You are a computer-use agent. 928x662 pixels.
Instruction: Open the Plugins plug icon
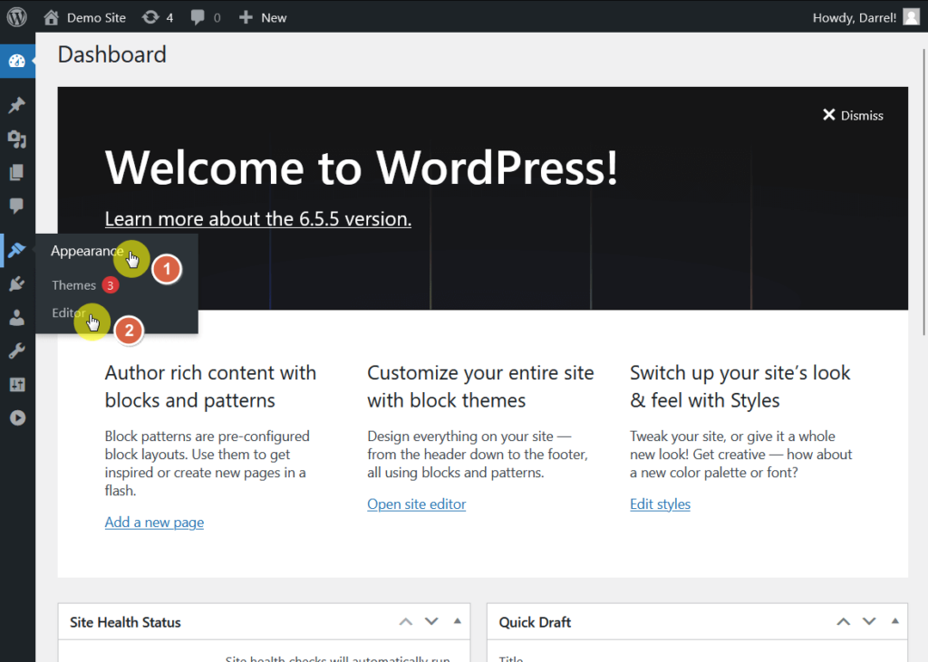click(17, 284)
